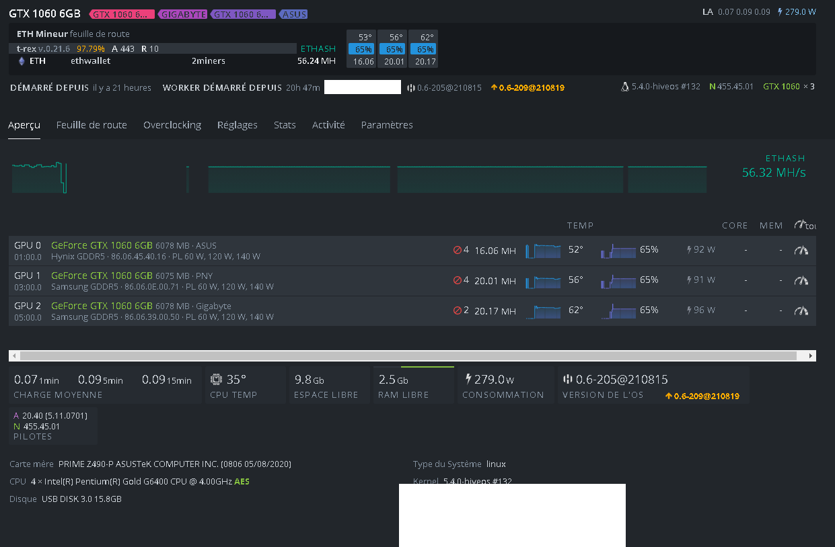Click the GPU 0 temperature mini chart
Viewport: 835px width, 547px height.
543,251
